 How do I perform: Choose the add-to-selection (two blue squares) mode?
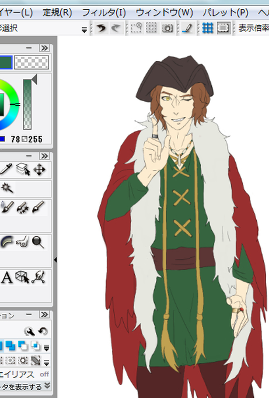click(11, 345)
